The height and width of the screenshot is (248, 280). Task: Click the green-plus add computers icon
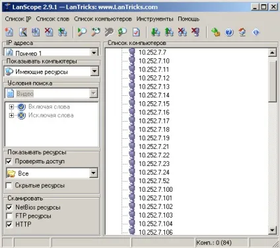63,32
